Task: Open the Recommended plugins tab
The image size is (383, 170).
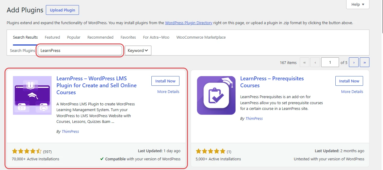Action: click(x=100, y=37)
